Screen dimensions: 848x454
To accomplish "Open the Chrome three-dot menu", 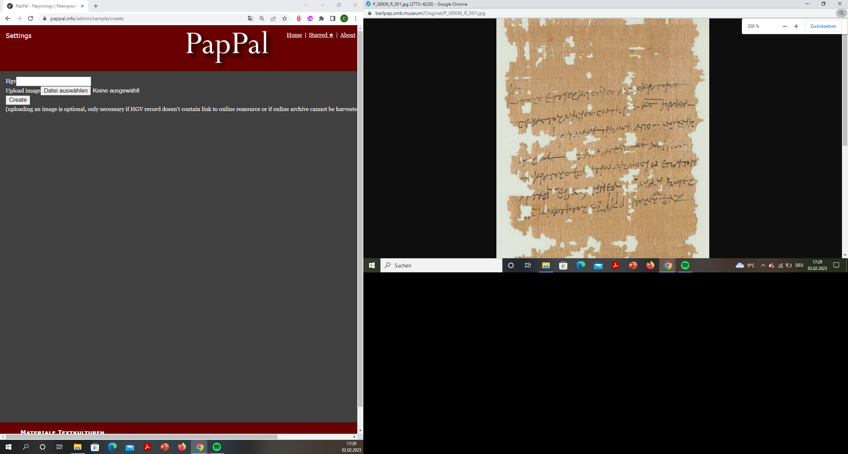I will pos(356,18).
